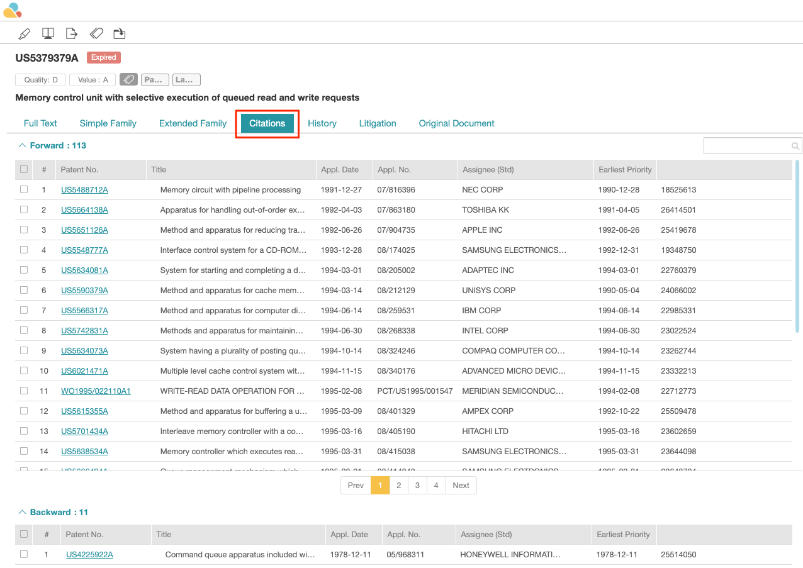Open patent link US5488712A
Viewport: 803px width, 568px height.
click(84, 190)
